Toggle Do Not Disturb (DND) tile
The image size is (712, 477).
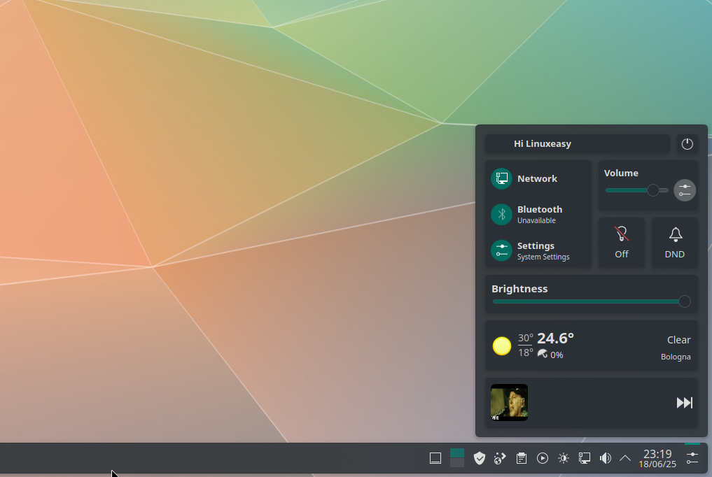coord(675,242)
